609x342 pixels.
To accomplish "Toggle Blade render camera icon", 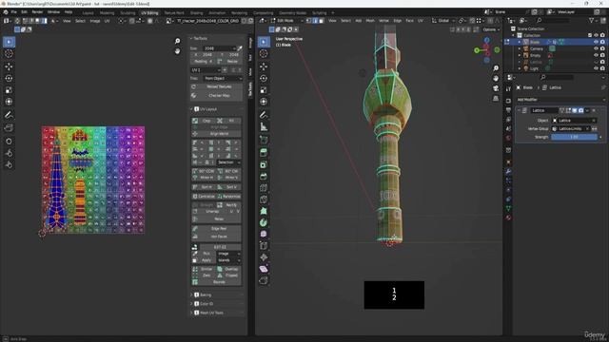I will pyautogui.click(x=602, y=42).
